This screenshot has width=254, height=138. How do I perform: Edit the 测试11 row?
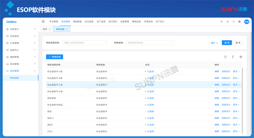[217, 118]
